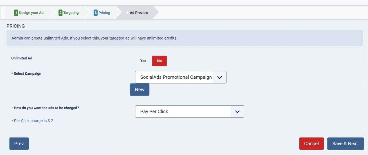Select the Pricing step label

(x=104, y=13)
